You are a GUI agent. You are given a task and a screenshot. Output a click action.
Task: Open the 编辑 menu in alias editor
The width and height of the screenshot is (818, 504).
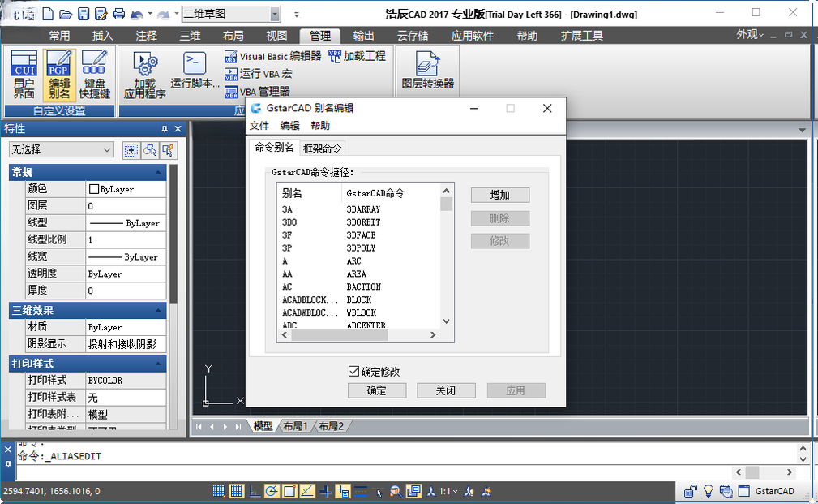click(x=289, y=125)
